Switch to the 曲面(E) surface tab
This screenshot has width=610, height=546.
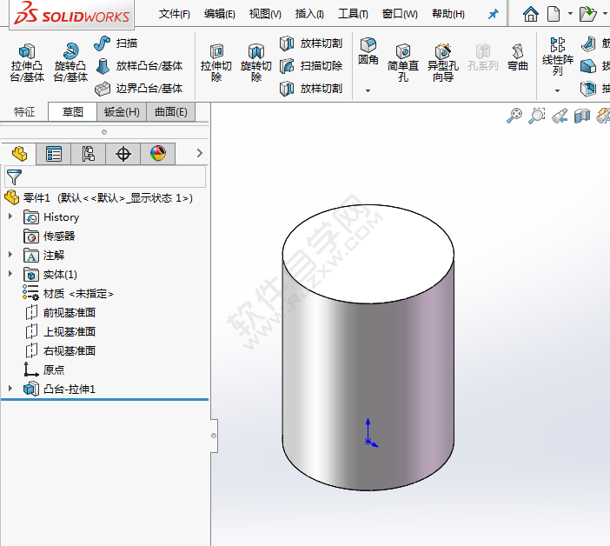(171, 112)
